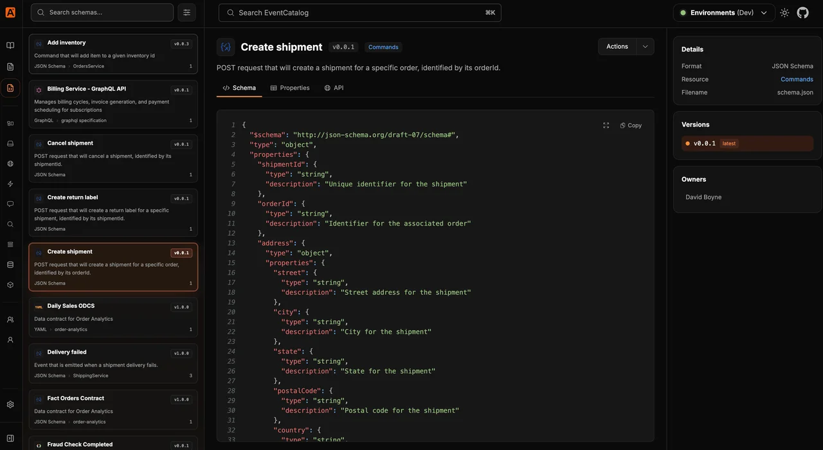
Task: Click ShippingService label under Delivery failed
Action: click(91, 375)
